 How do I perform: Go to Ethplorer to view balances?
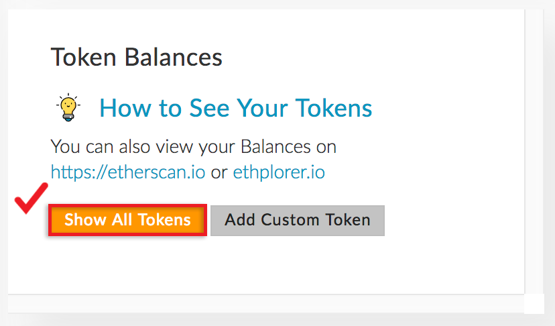pyautogui.click(x=279, y=172)
